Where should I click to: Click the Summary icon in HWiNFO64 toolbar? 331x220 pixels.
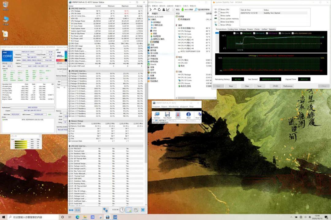[x=157, y=115]
